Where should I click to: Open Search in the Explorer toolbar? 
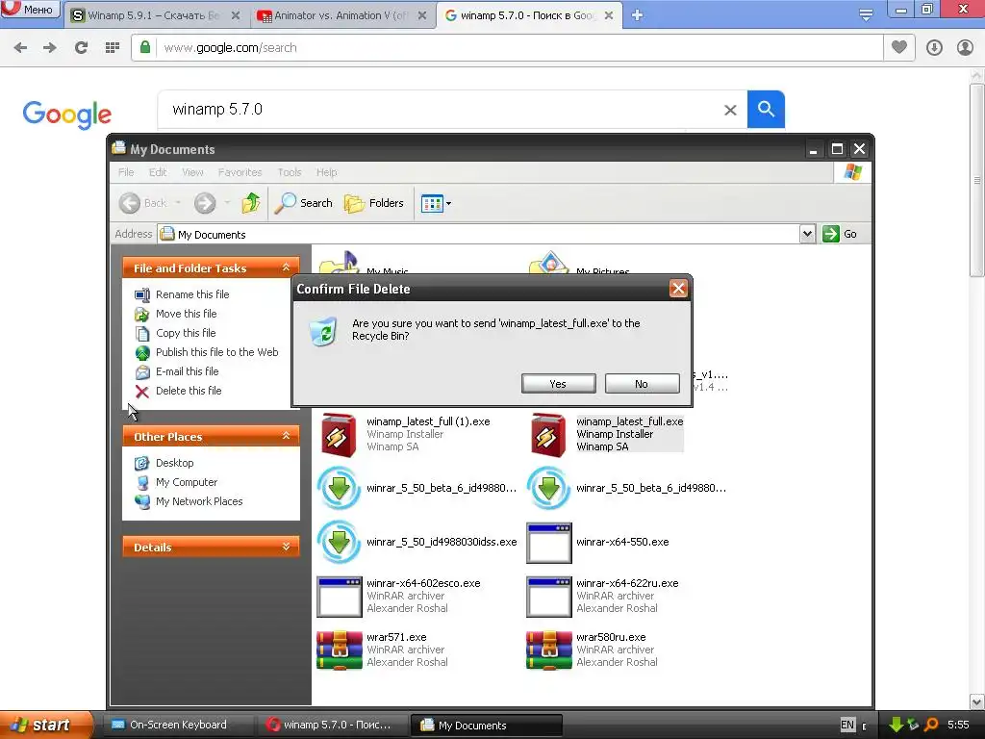click(303, 203)
